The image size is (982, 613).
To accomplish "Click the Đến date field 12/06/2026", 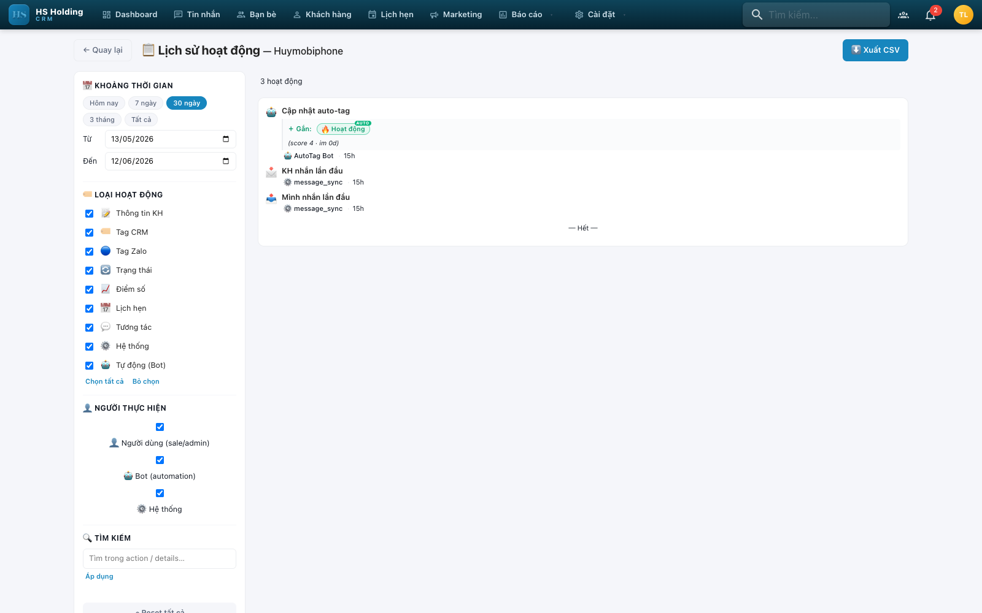I will pos(171,161).
